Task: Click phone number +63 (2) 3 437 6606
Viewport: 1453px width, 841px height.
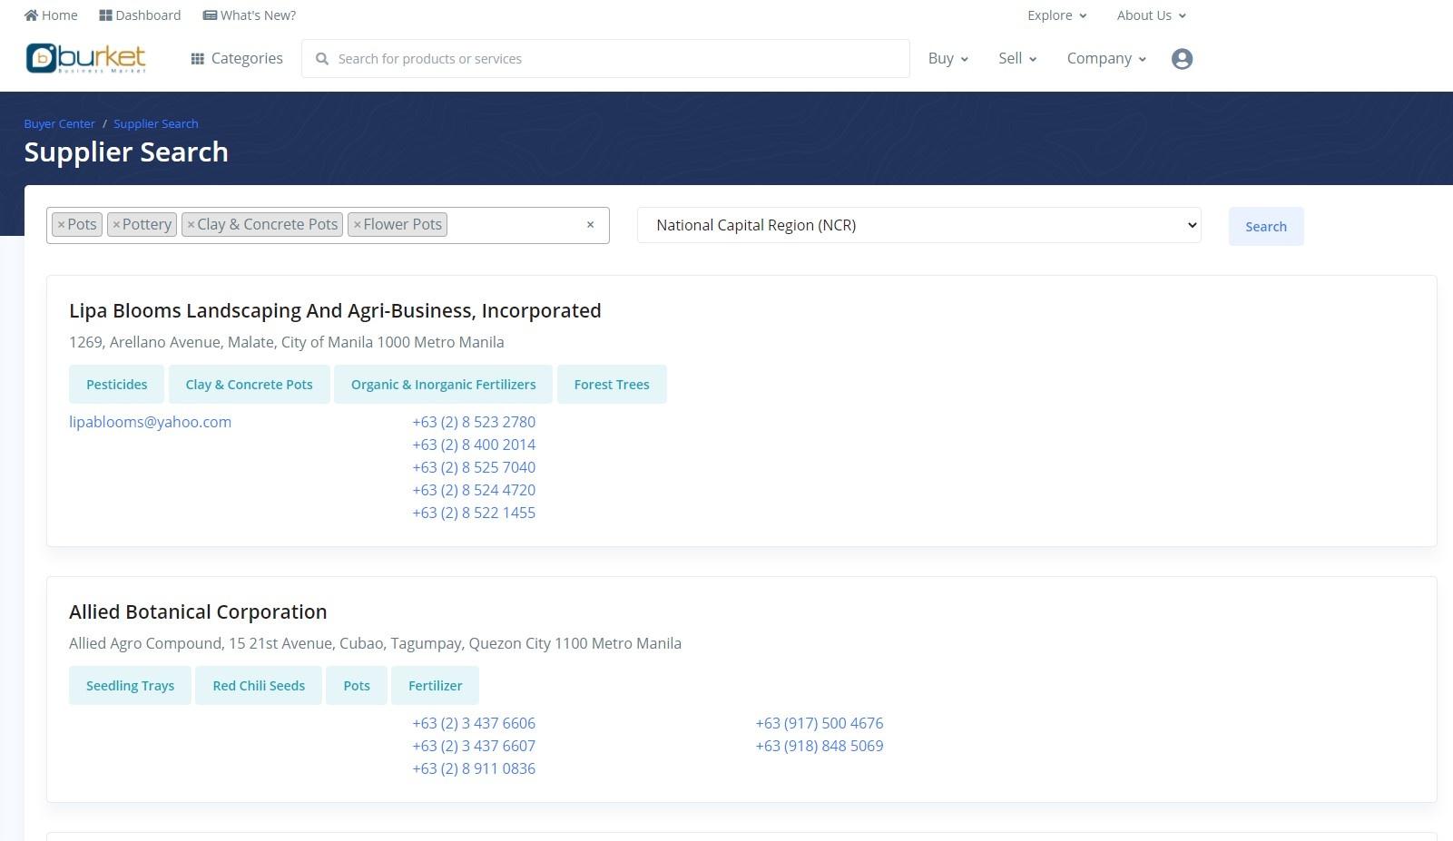Action: coord(474,723)
